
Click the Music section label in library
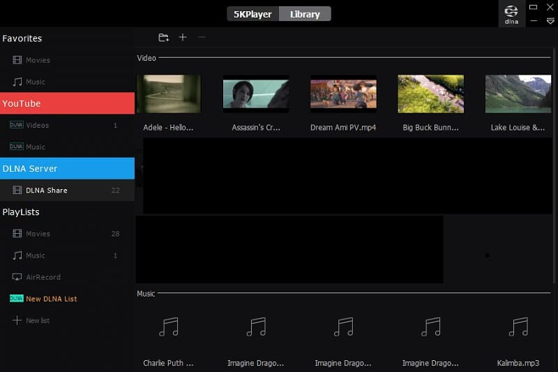[146, 294]
